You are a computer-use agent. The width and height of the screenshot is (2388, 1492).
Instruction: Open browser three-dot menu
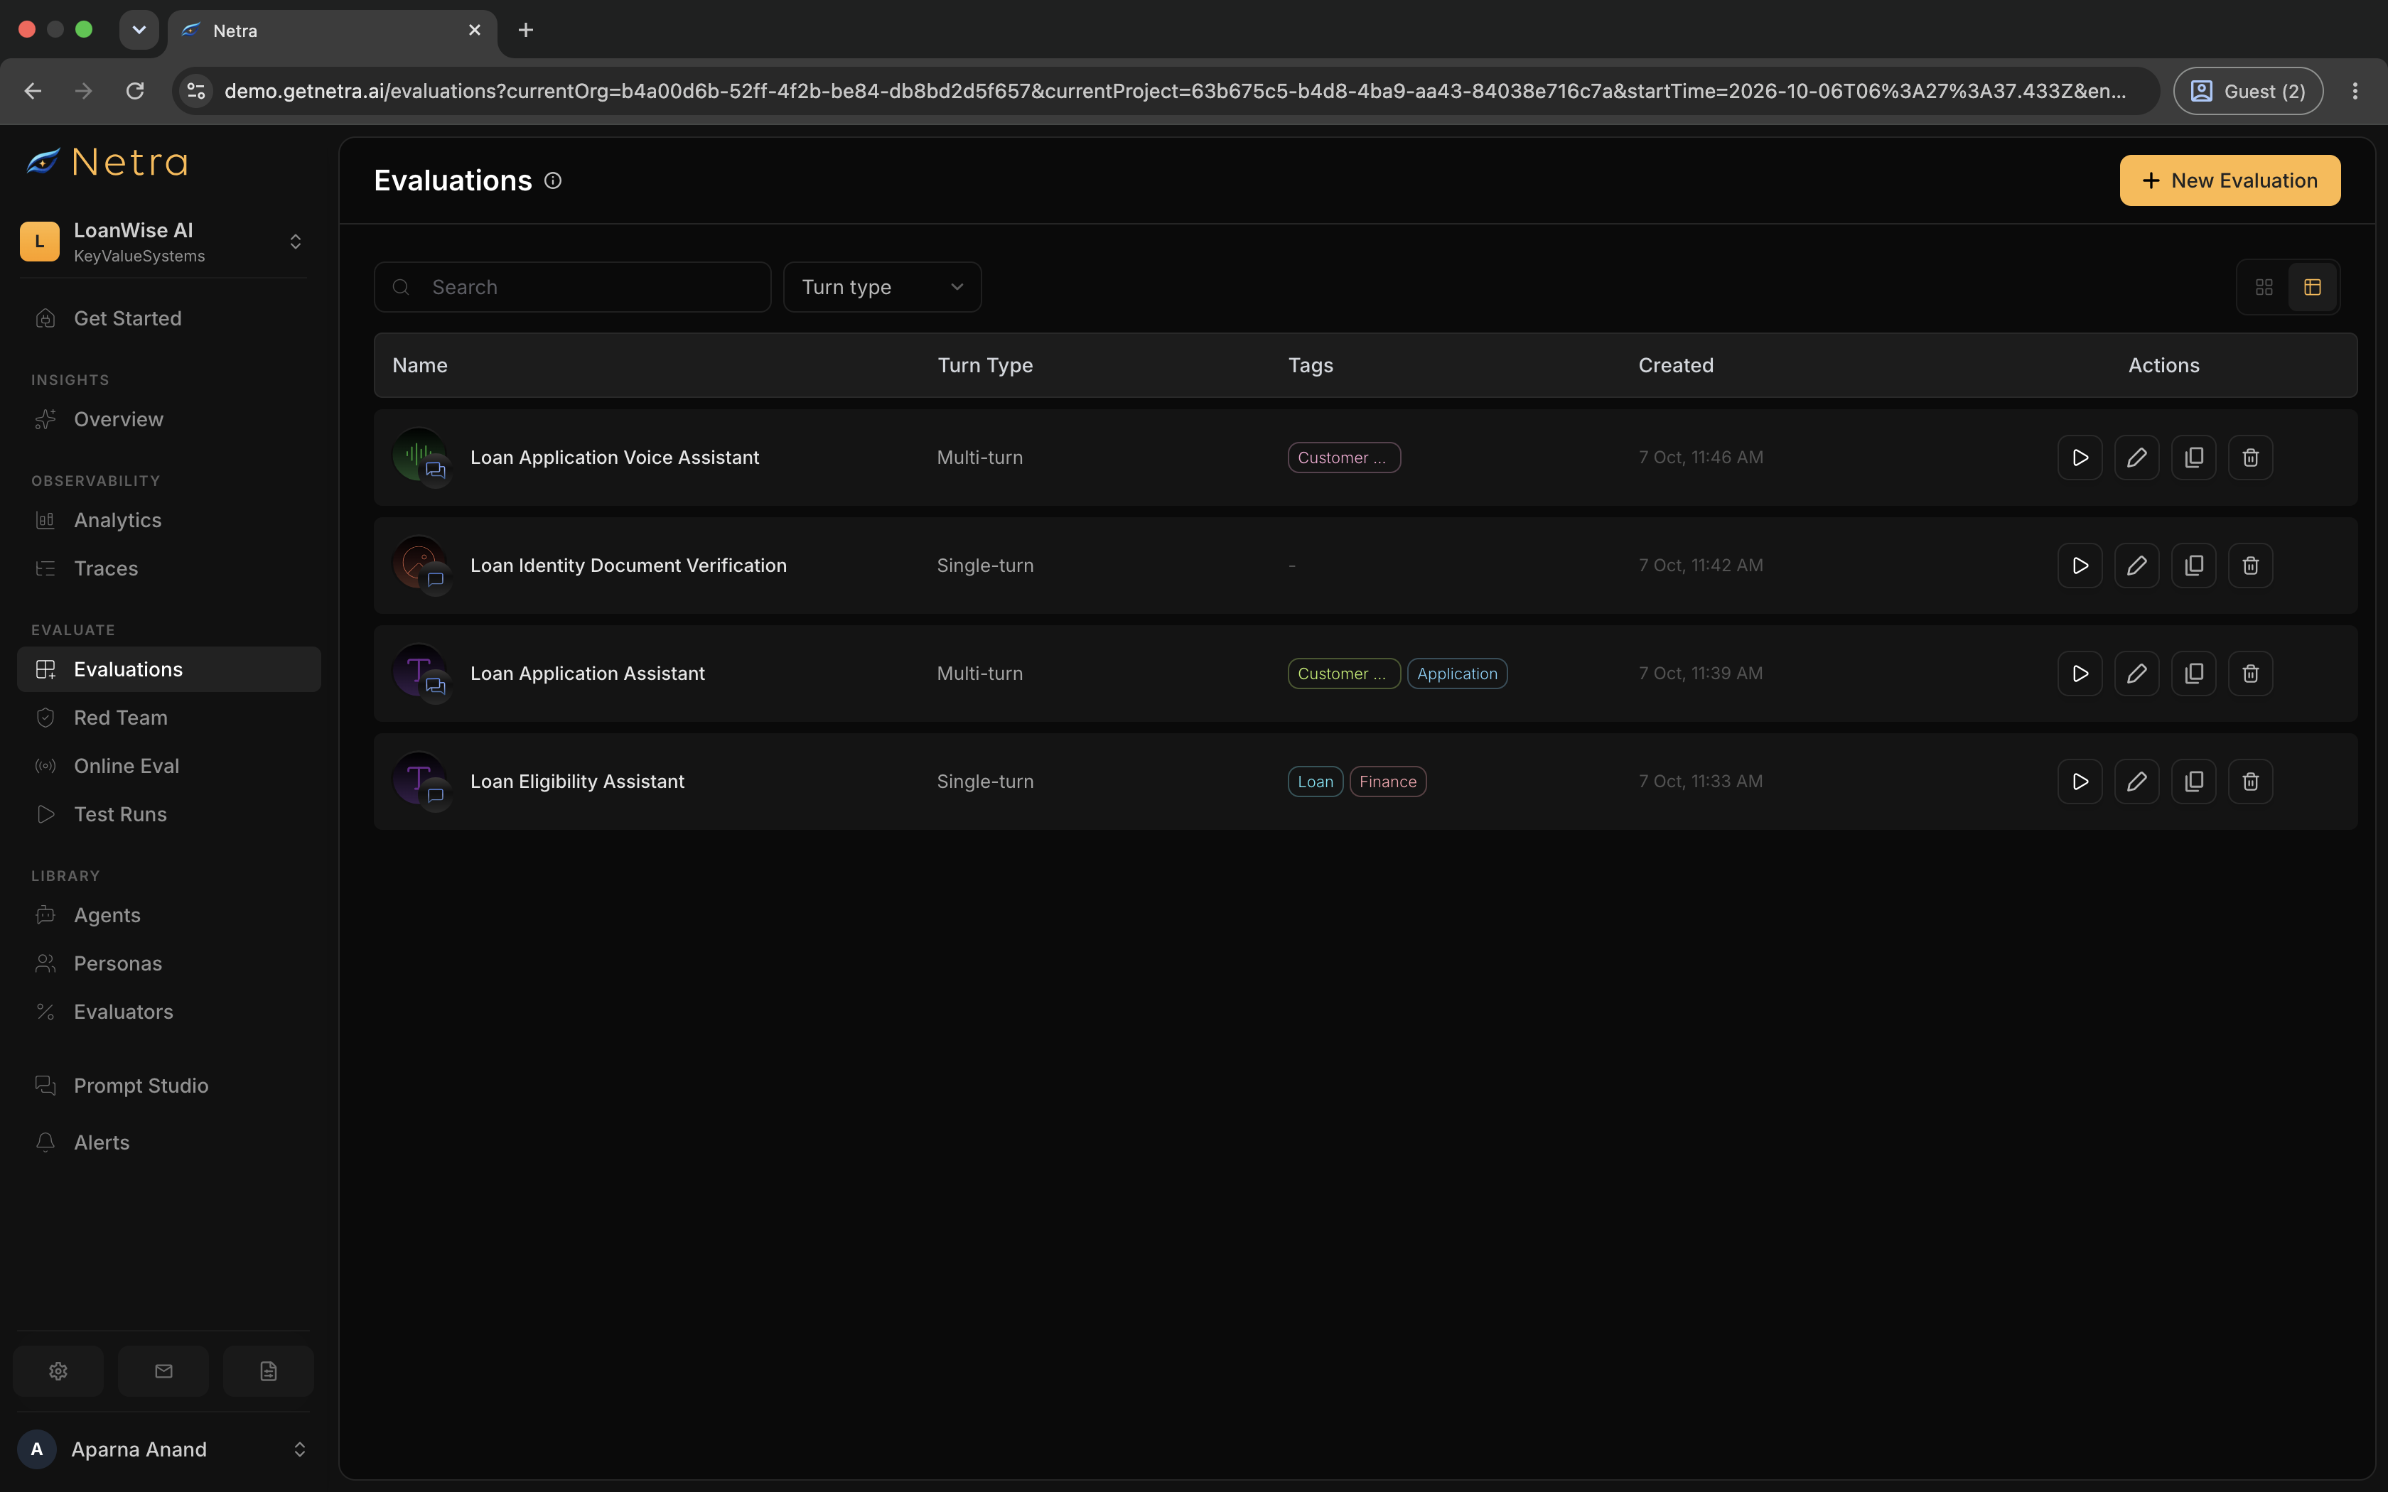(x=2355, y=91)
